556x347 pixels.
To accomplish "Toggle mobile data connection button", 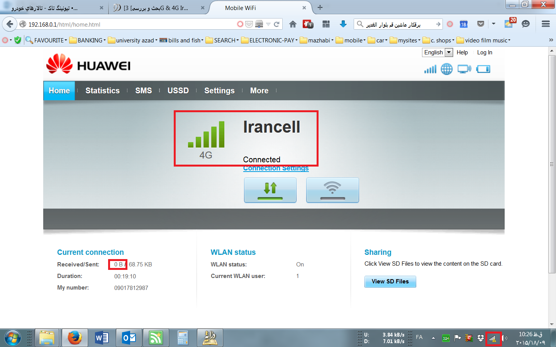I will (x=270, y=190).
